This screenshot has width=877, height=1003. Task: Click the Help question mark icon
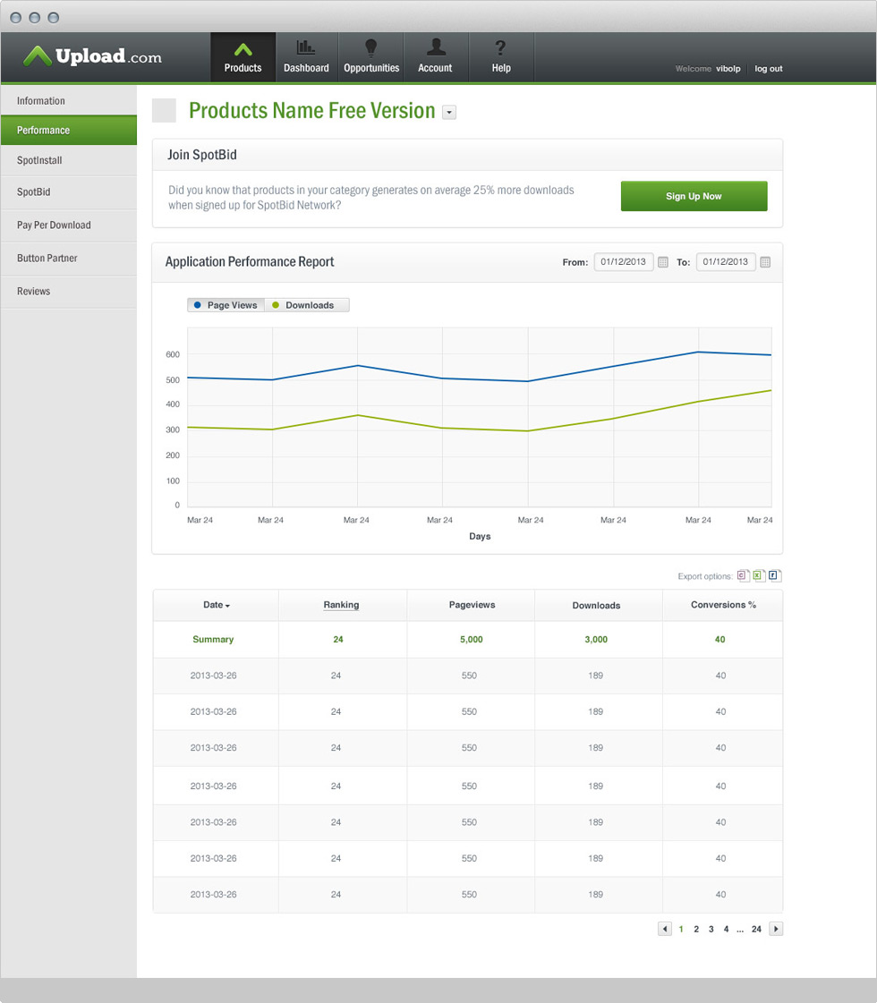click(501, 48)
